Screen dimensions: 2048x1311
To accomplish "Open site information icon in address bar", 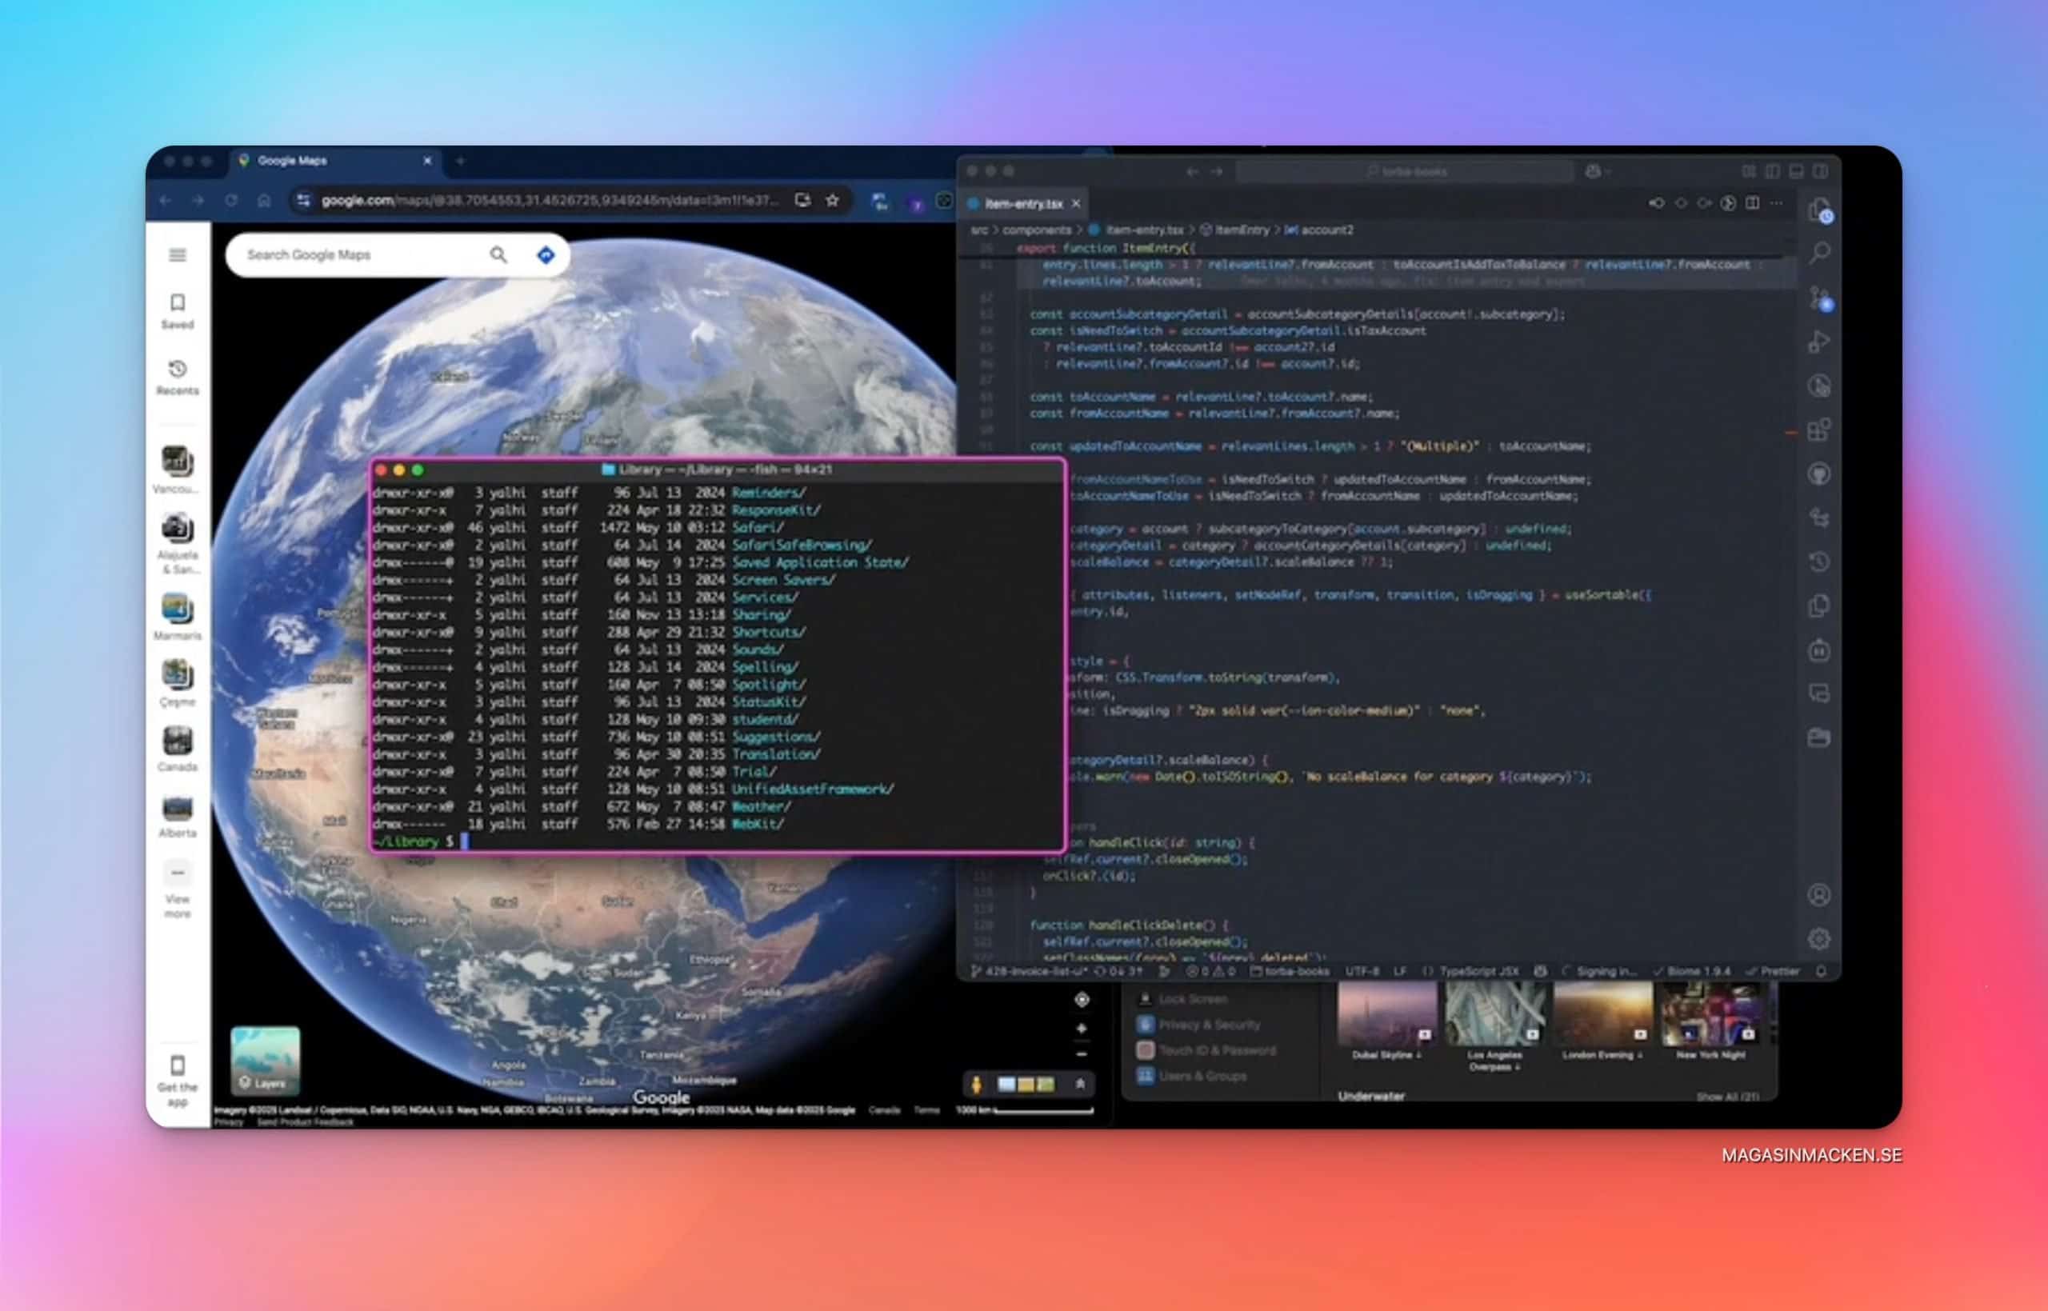I will (x=304, y=200).
